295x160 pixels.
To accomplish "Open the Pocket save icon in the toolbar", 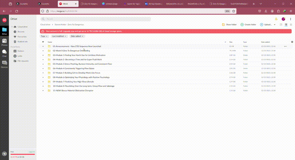I will 260,11.
